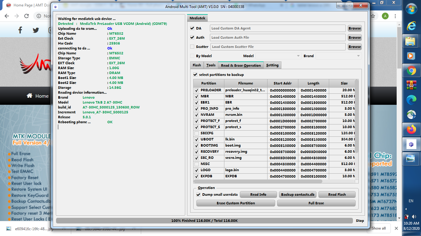The height and width of the screenshot is (236, 421).
Task: Click the Full Erase button
Action: pyautogui.click(x=316, y=203)
